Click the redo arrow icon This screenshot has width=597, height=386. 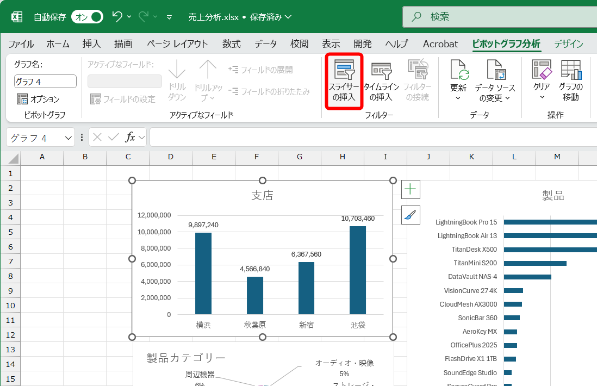(x=144, y=16)
